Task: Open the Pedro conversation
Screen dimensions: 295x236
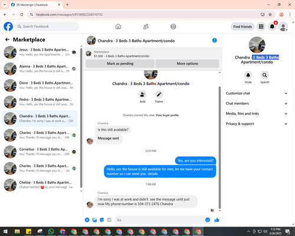Action: [40, 102]
